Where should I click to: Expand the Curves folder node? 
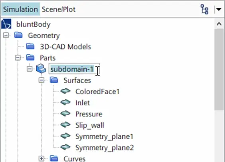point(41,158)
